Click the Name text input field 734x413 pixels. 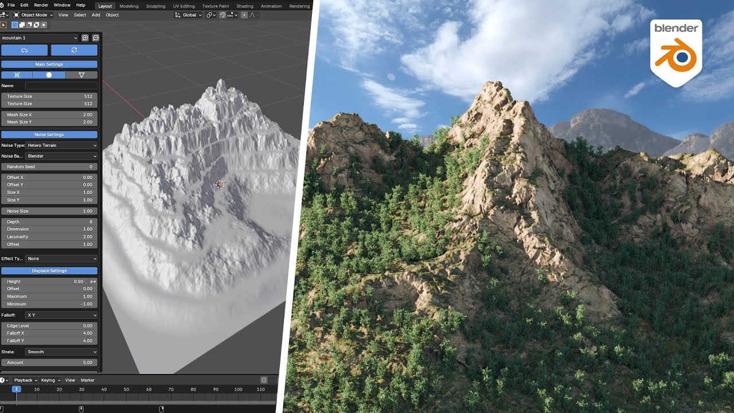61,85
